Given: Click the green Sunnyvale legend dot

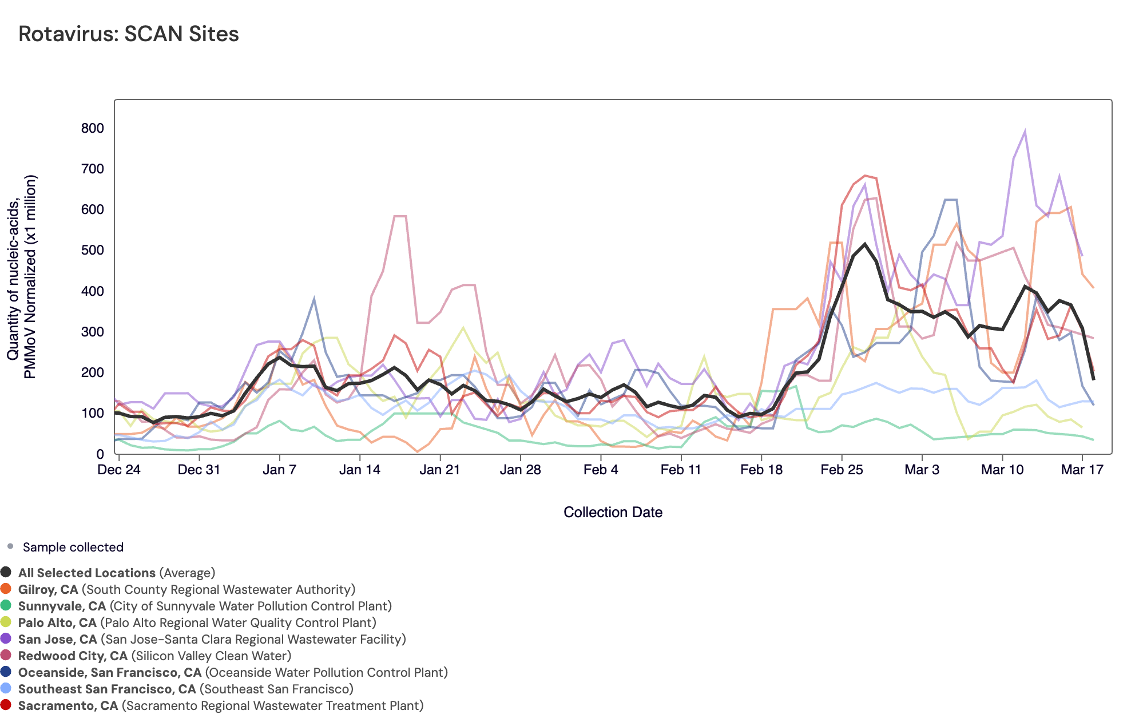Looking at the screenshot, I should [6, 605].
